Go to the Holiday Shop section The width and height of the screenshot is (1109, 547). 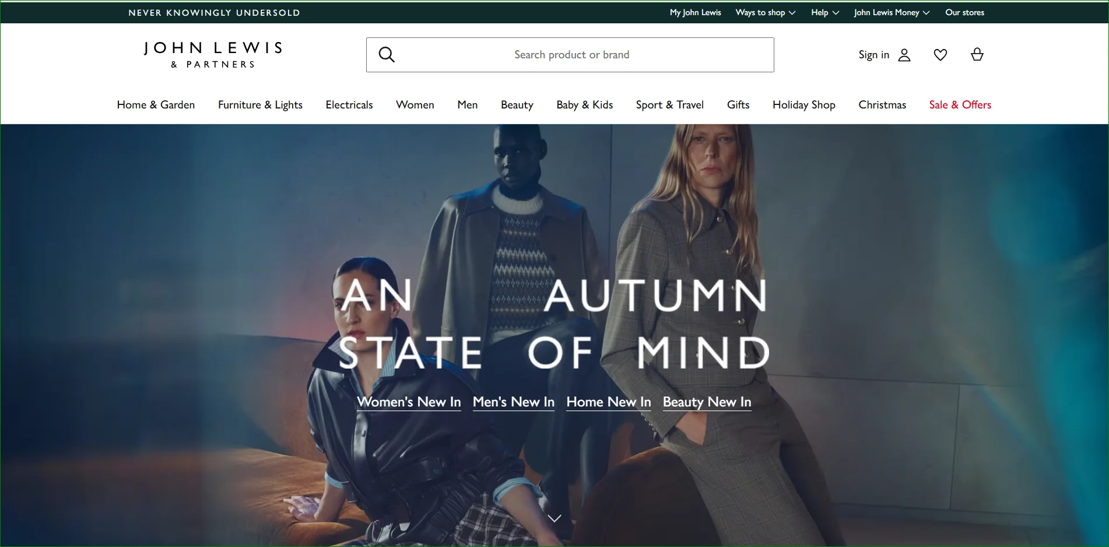point(803,105)
